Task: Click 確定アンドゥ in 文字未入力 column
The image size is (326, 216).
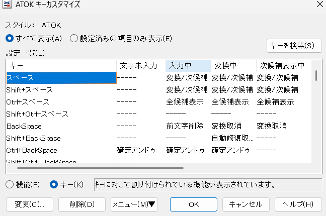Action: (x=136, y=150)
